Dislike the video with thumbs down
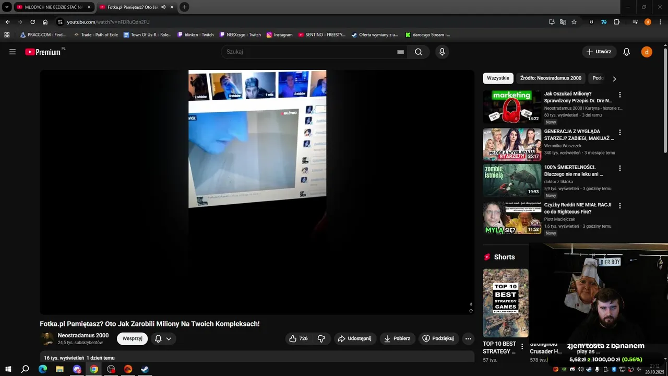 click(x=321, y=338)
